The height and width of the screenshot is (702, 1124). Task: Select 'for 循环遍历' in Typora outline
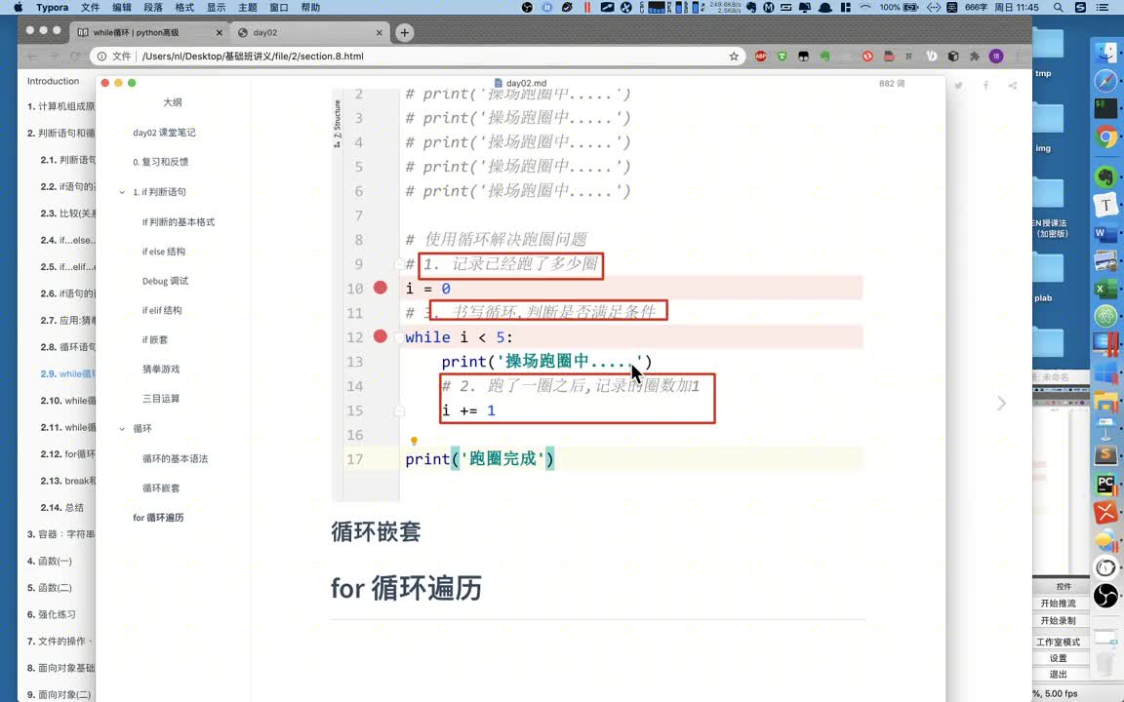pos(158,517)
